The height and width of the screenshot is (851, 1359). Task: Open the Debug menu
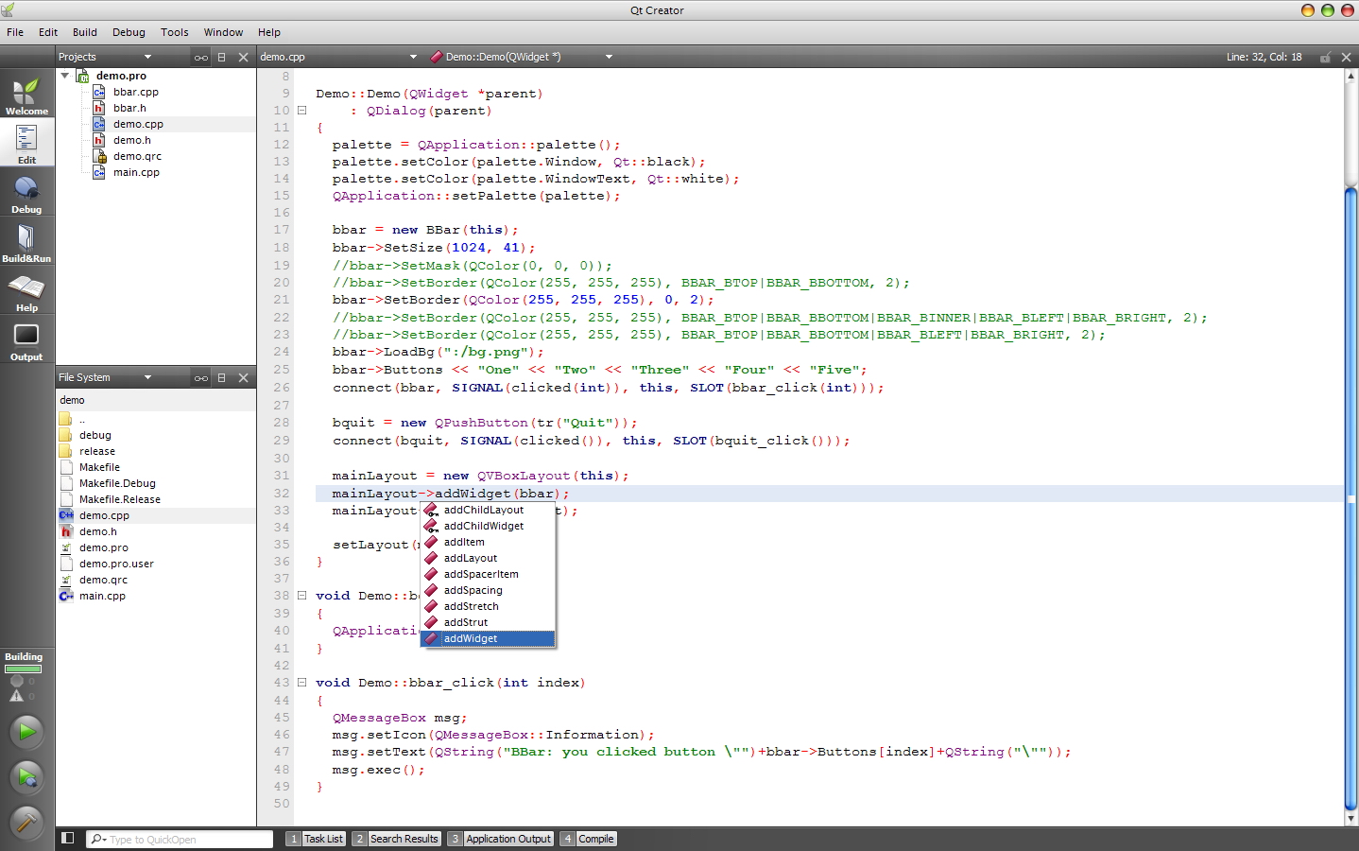point(129,32)
